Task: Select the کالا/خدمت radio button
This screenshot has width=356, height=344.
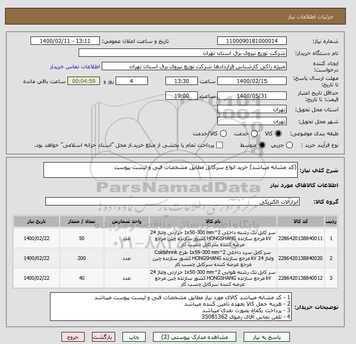Action: 223,133
